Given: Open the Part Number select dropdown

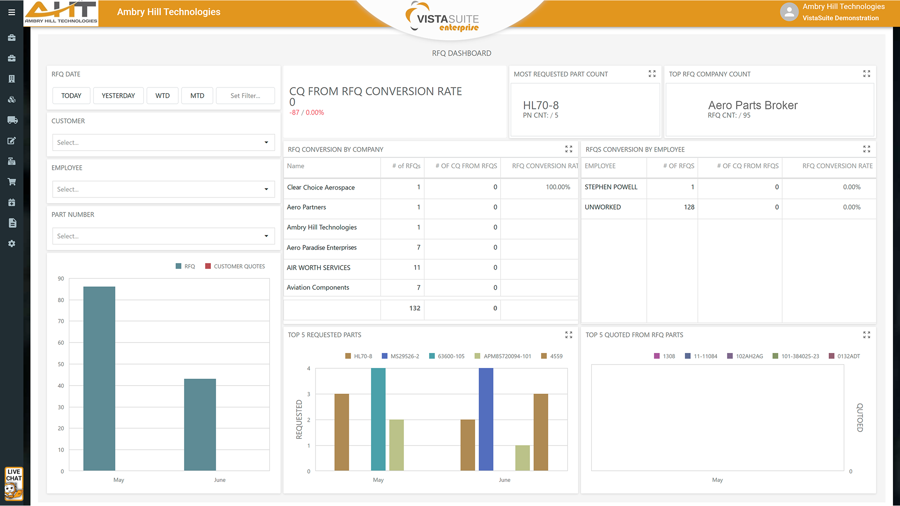Looking at the screenshot, I should (x=163, y=236).
